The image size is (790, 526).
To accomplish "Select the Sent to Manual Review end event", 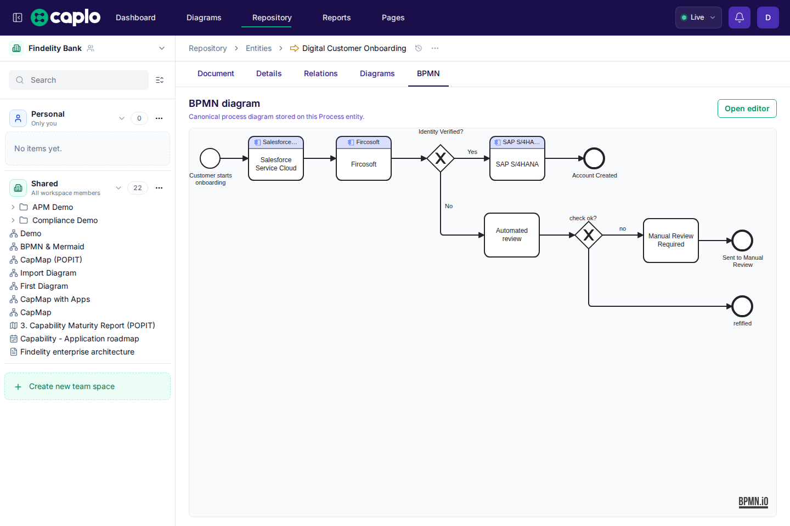I will [742, 241].
